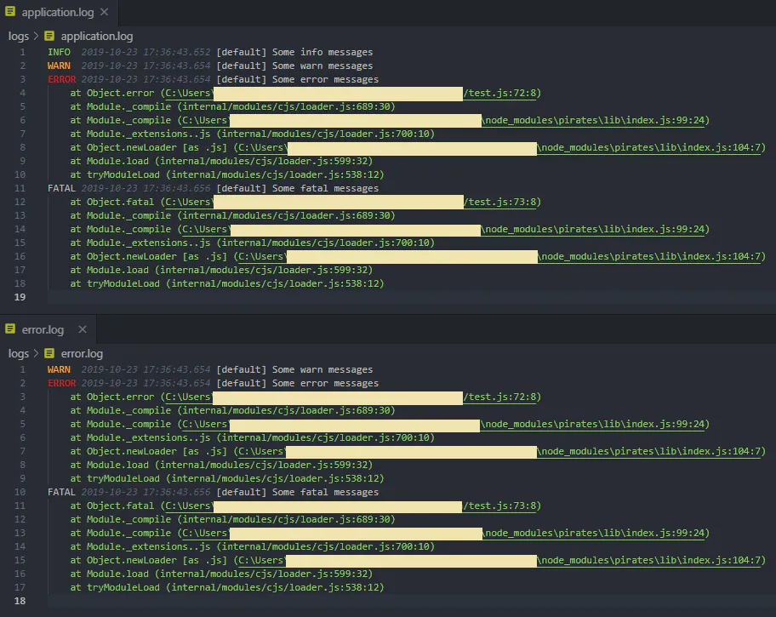Click ERROR text on line 3 of application.log

tap(62, 79)
